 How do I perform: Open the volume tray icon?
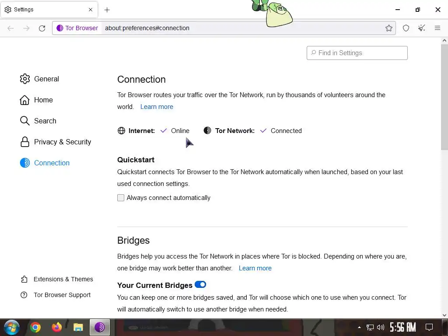coord(381,327)
